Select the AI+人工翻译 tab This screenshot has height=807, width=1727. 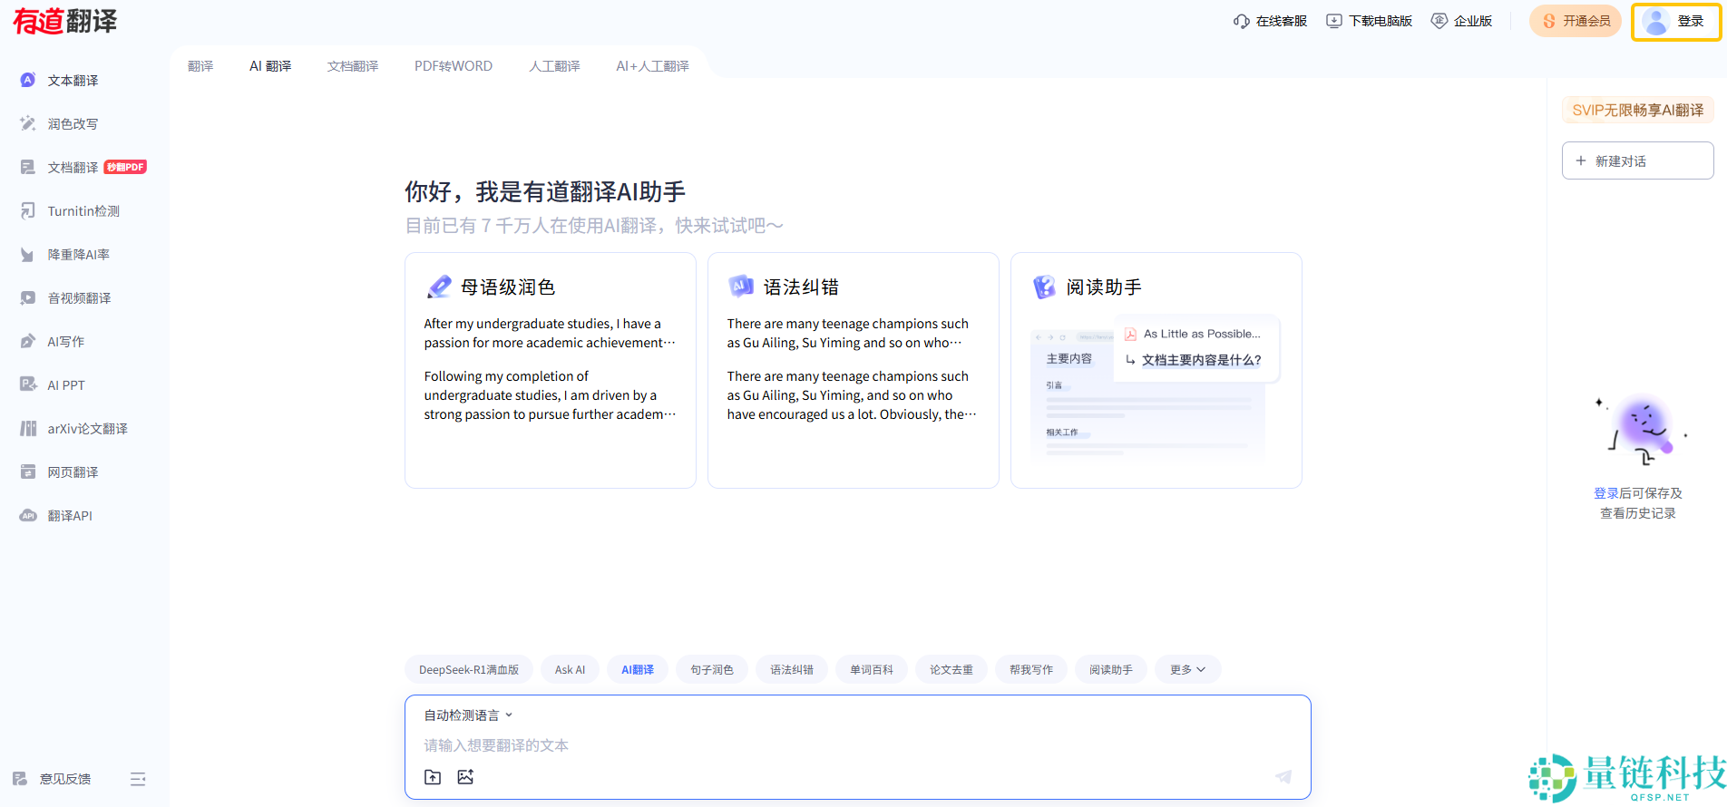pyautogui.click(x=652, y=66)
